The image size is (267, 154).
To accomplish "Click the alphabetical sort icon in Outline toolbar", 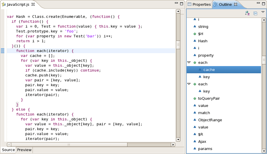I will coord(247,13).
